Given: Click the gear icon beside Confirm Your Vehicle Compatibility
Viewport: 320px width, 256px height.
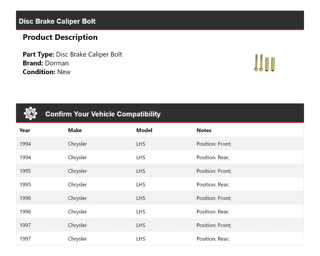Looking at the screenshot, I should [30, 114].
